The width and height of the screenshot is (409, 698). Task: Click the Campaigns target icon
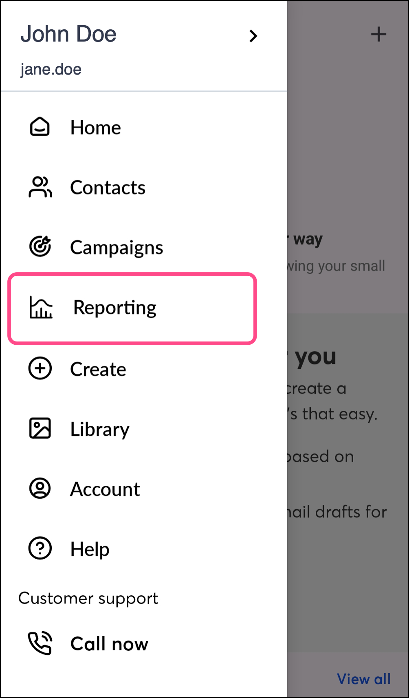coord(40,247)
